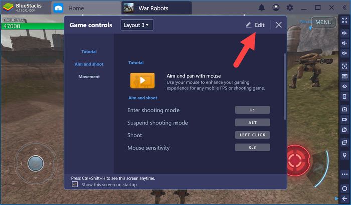Play the tutorial video thumbnail
Screen dimensions: 351x205
142,80
